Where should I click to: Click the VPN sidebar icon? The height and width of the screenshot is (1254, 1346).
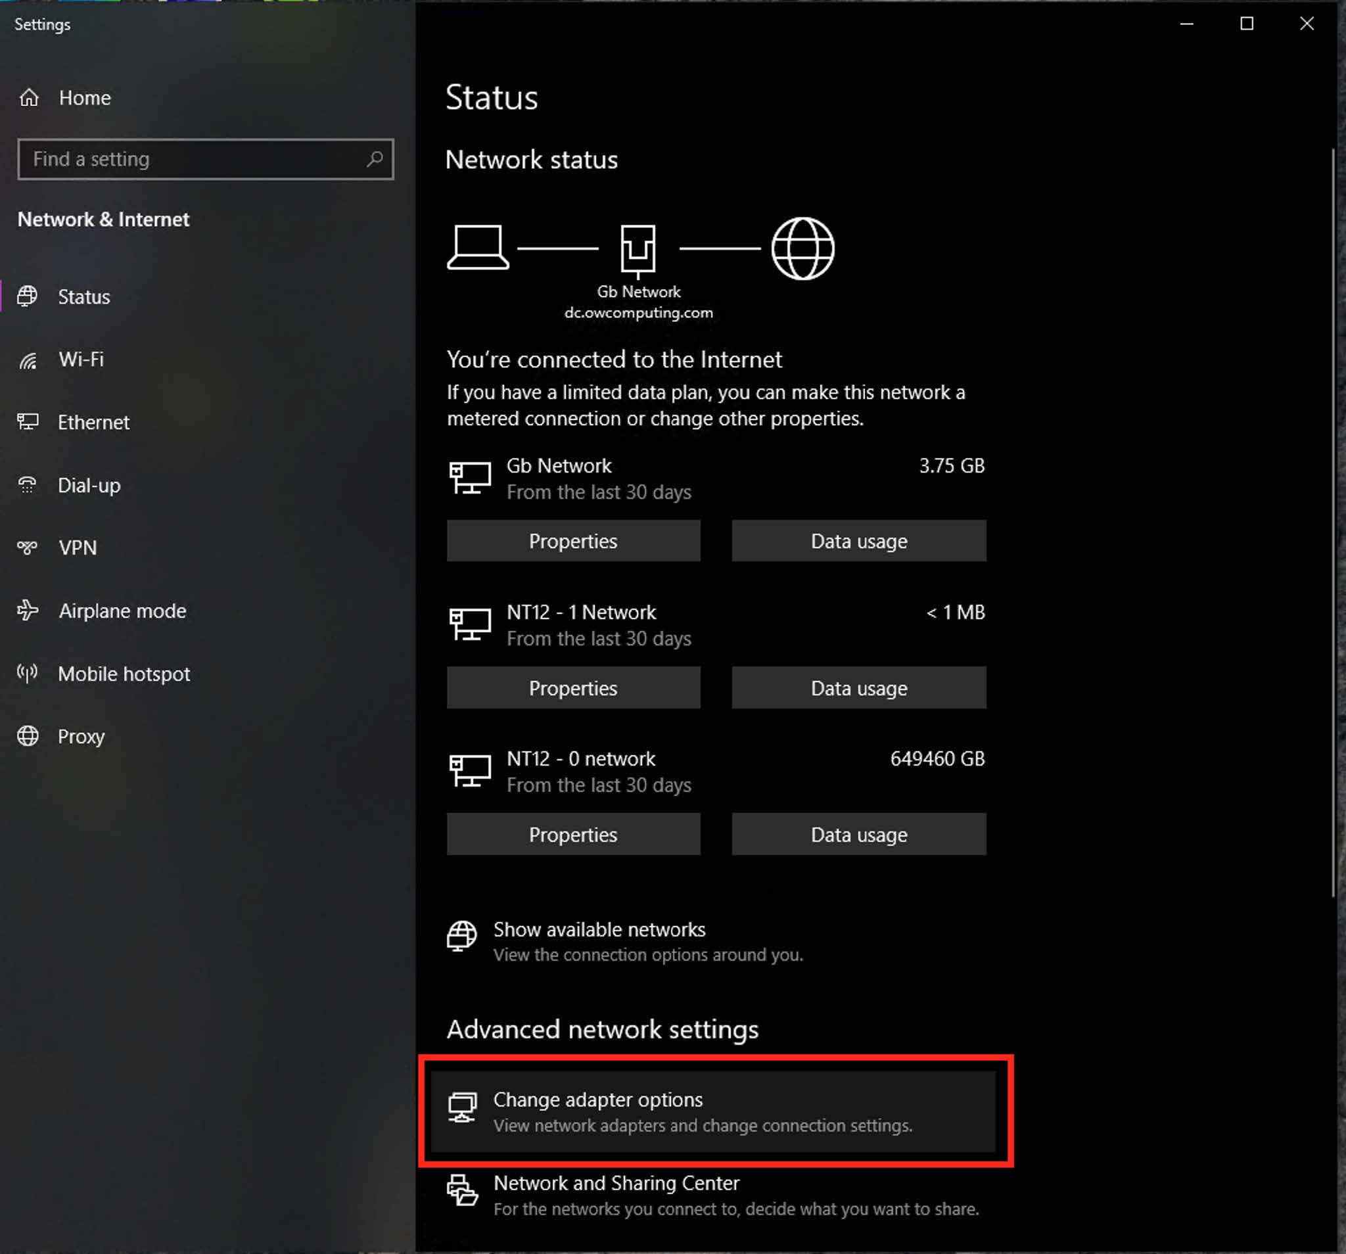pyautogui.click(x=28, y=547)
